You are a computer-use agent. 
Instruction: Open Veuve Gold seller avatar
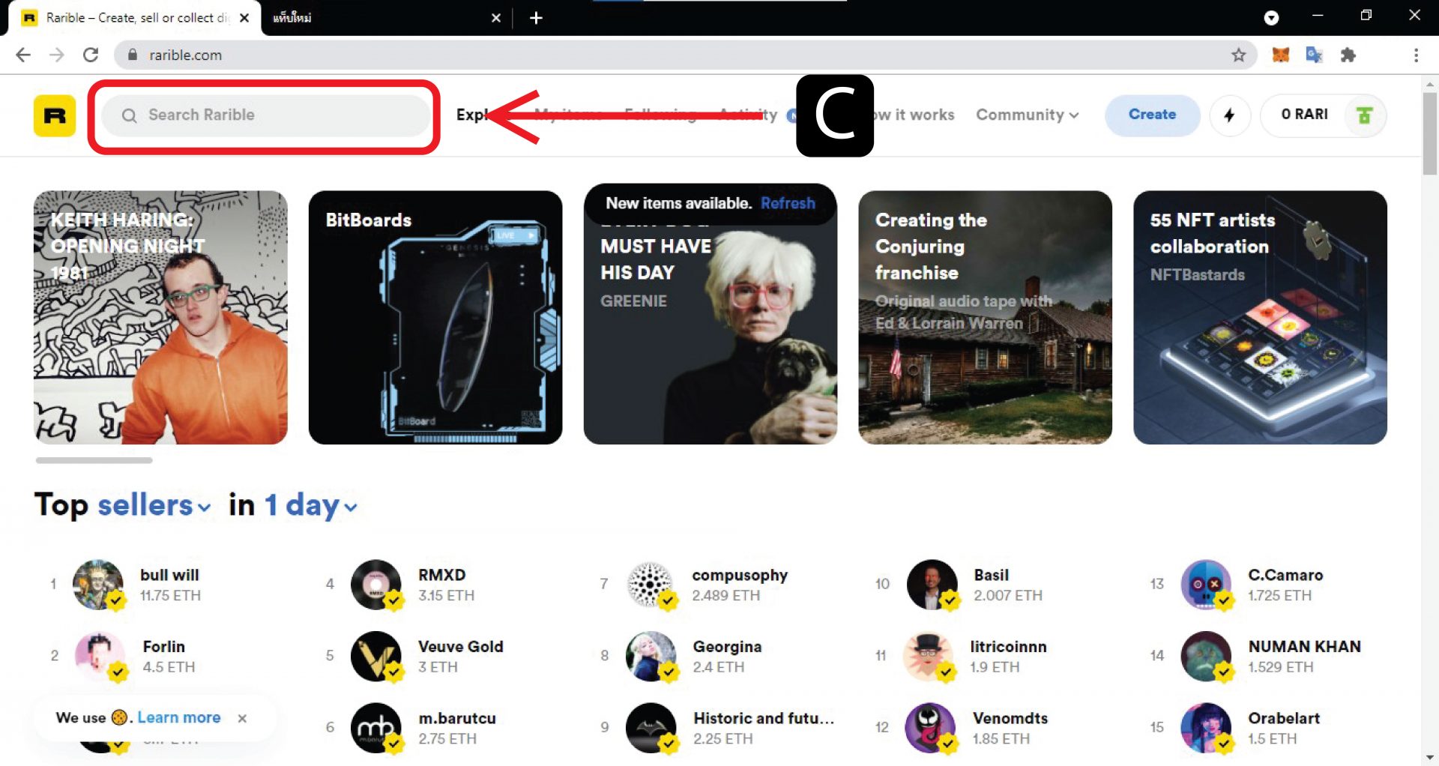click(x=376, y=657)
